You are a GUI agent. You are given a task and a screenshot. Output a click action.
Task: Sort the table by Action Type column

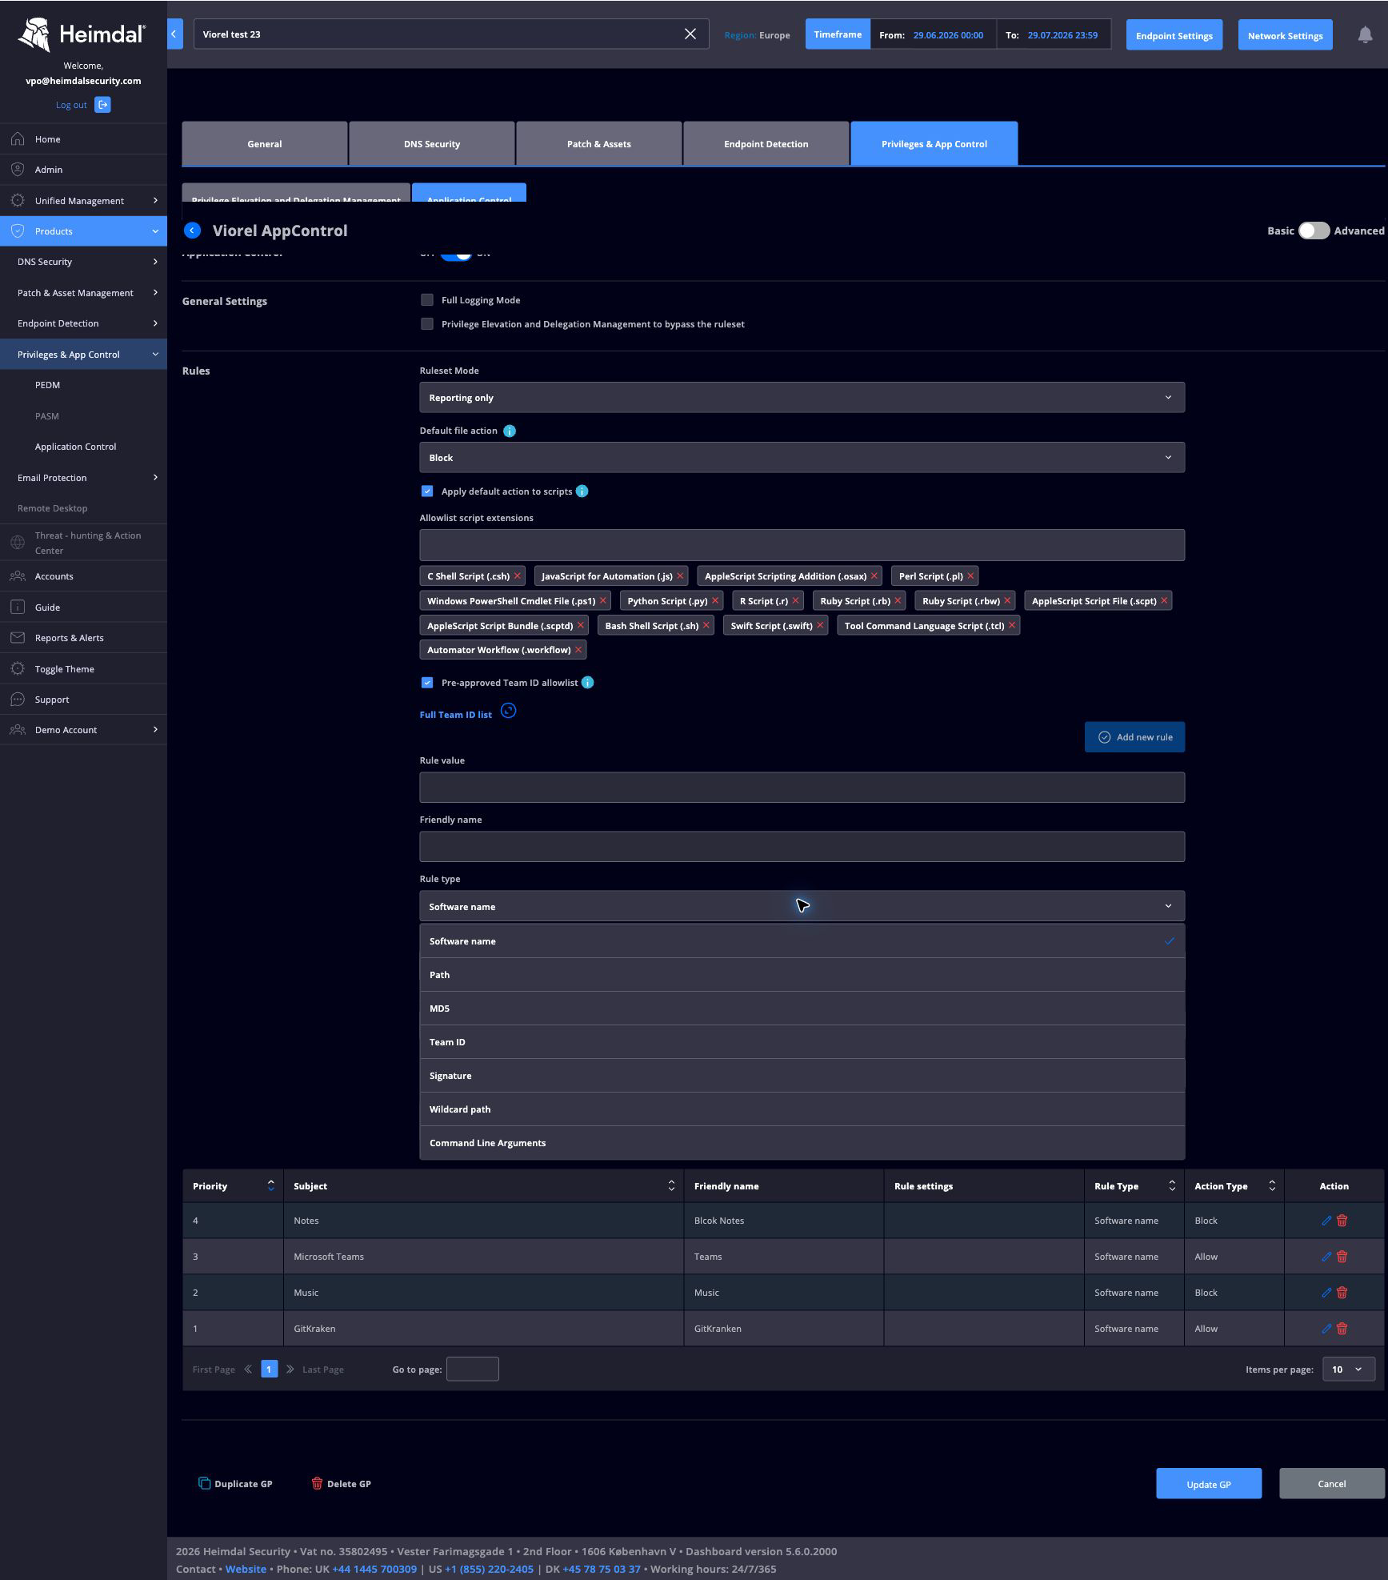pos(1272,1186)
